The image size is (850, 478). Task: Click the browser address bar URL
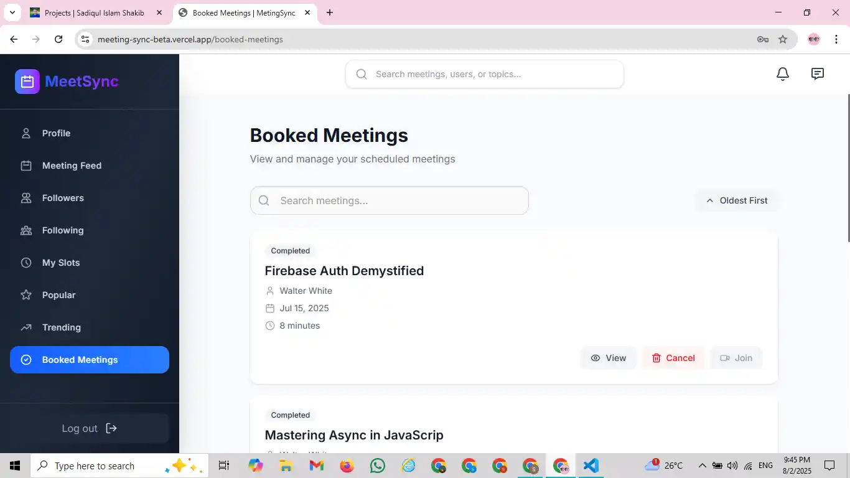point(190,39)
